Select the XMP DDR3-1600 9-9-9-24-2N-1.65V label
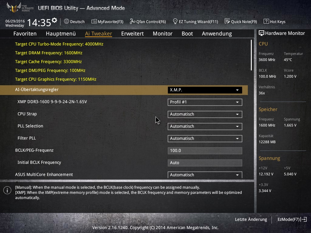The height and width of the screenshot is (233, 311). 52,102
